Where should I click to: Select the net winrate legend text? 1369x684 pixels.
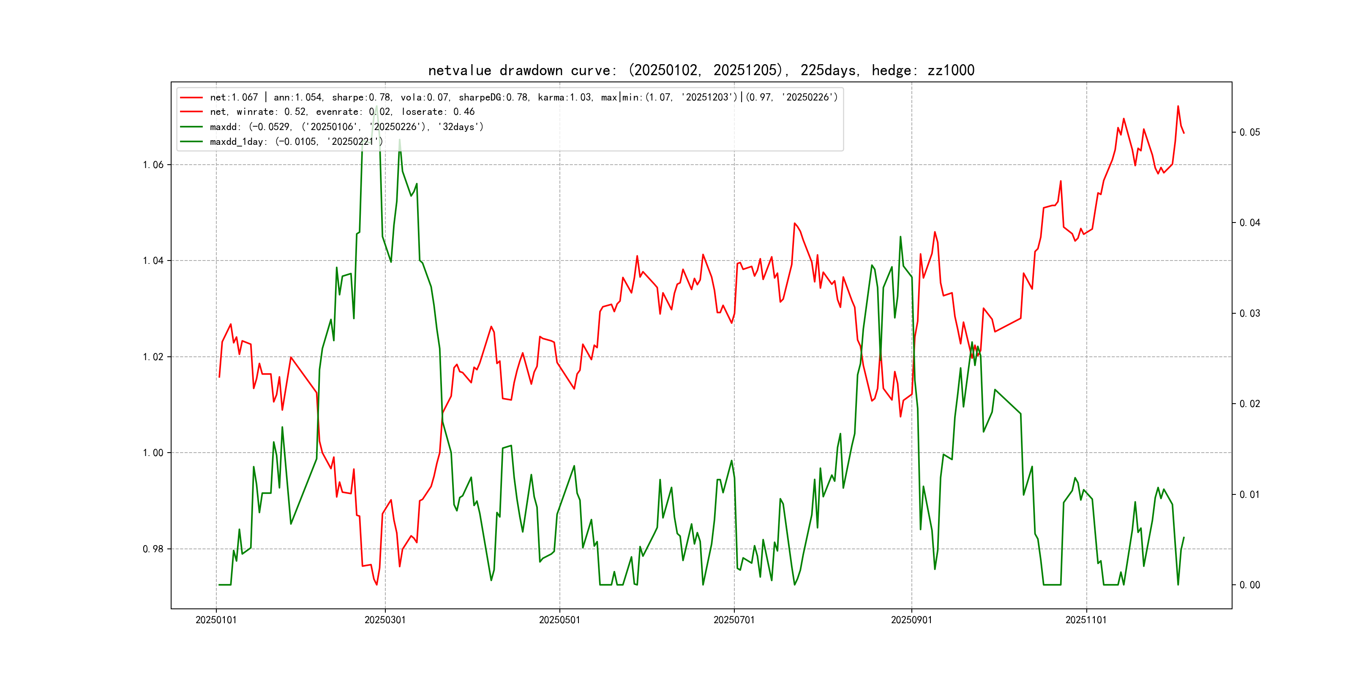pos(342,112)
